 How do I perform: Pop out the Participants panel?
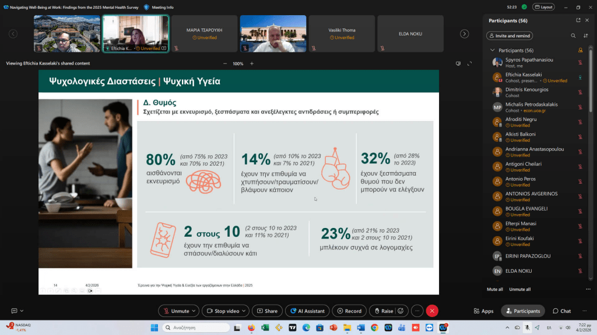pyautogui.click(x=578, y=20)
